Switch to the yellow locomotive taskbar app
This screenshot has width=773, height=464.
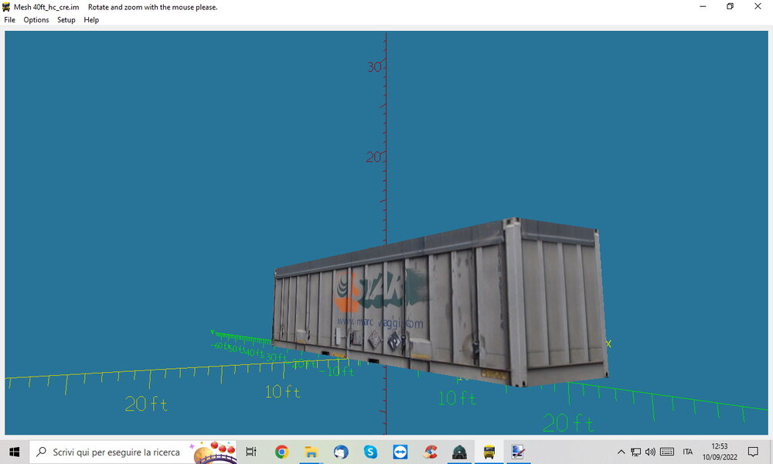[489, 452]
